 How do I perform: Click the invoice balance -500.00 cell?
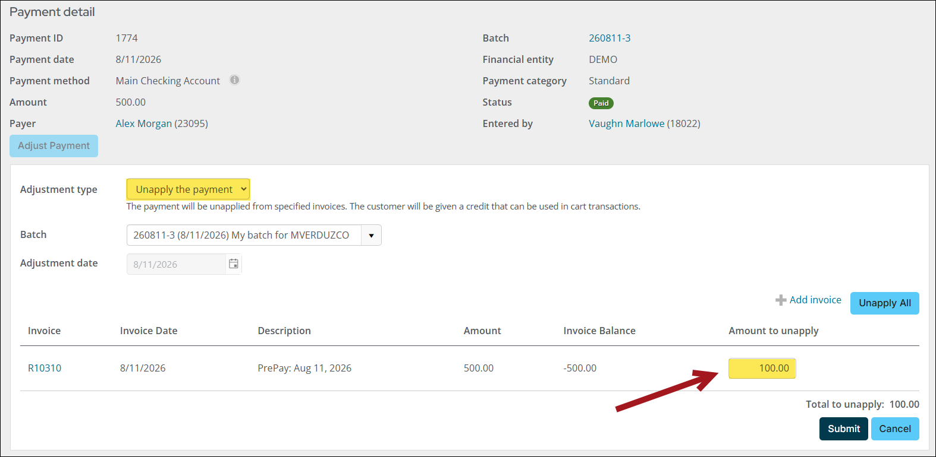pyautogui.click(x=580, y=368)
